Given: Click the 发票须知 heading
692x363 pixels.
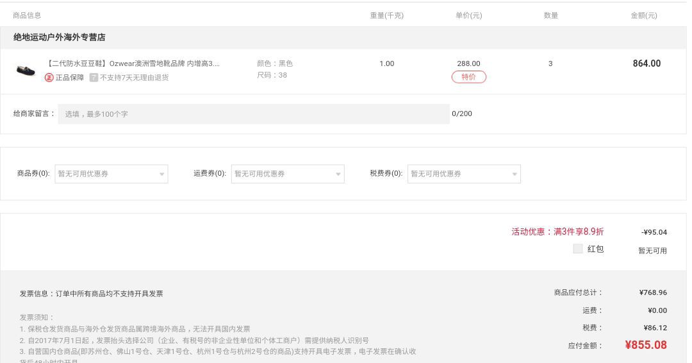Looking at the screenshot, I should (x=37, y=317).
